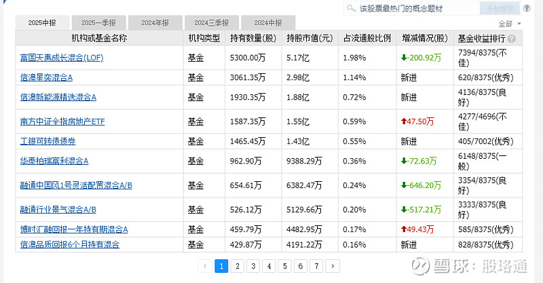The image size is (543, 283).
Task: Click the -200.92万 decrease value
Action: click(x=421, y=58)
